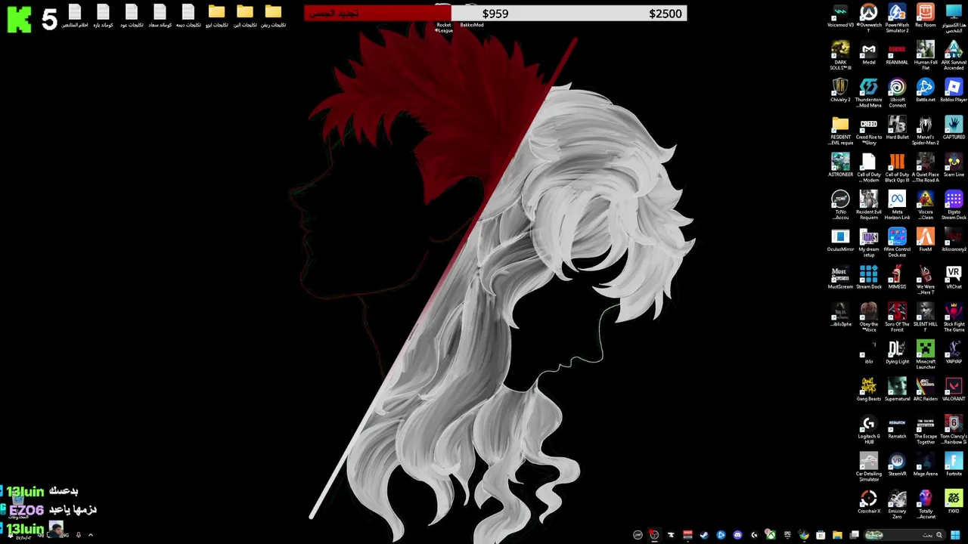Select the Battle.net desktop shortcut
968x544 pixels.
click(925, 91)
